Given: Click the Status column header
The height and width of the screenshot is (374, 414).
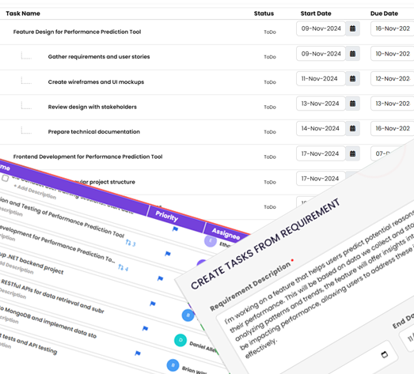Looking at the screenshot, I should [264, 13].
